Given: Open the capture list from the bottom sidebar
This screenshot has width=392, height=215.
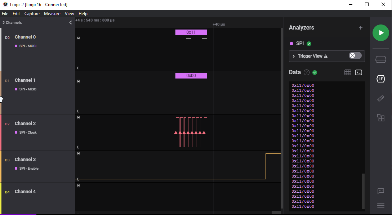Looking at the screenshot, I should pyautogui.click(x=380, y=205).
